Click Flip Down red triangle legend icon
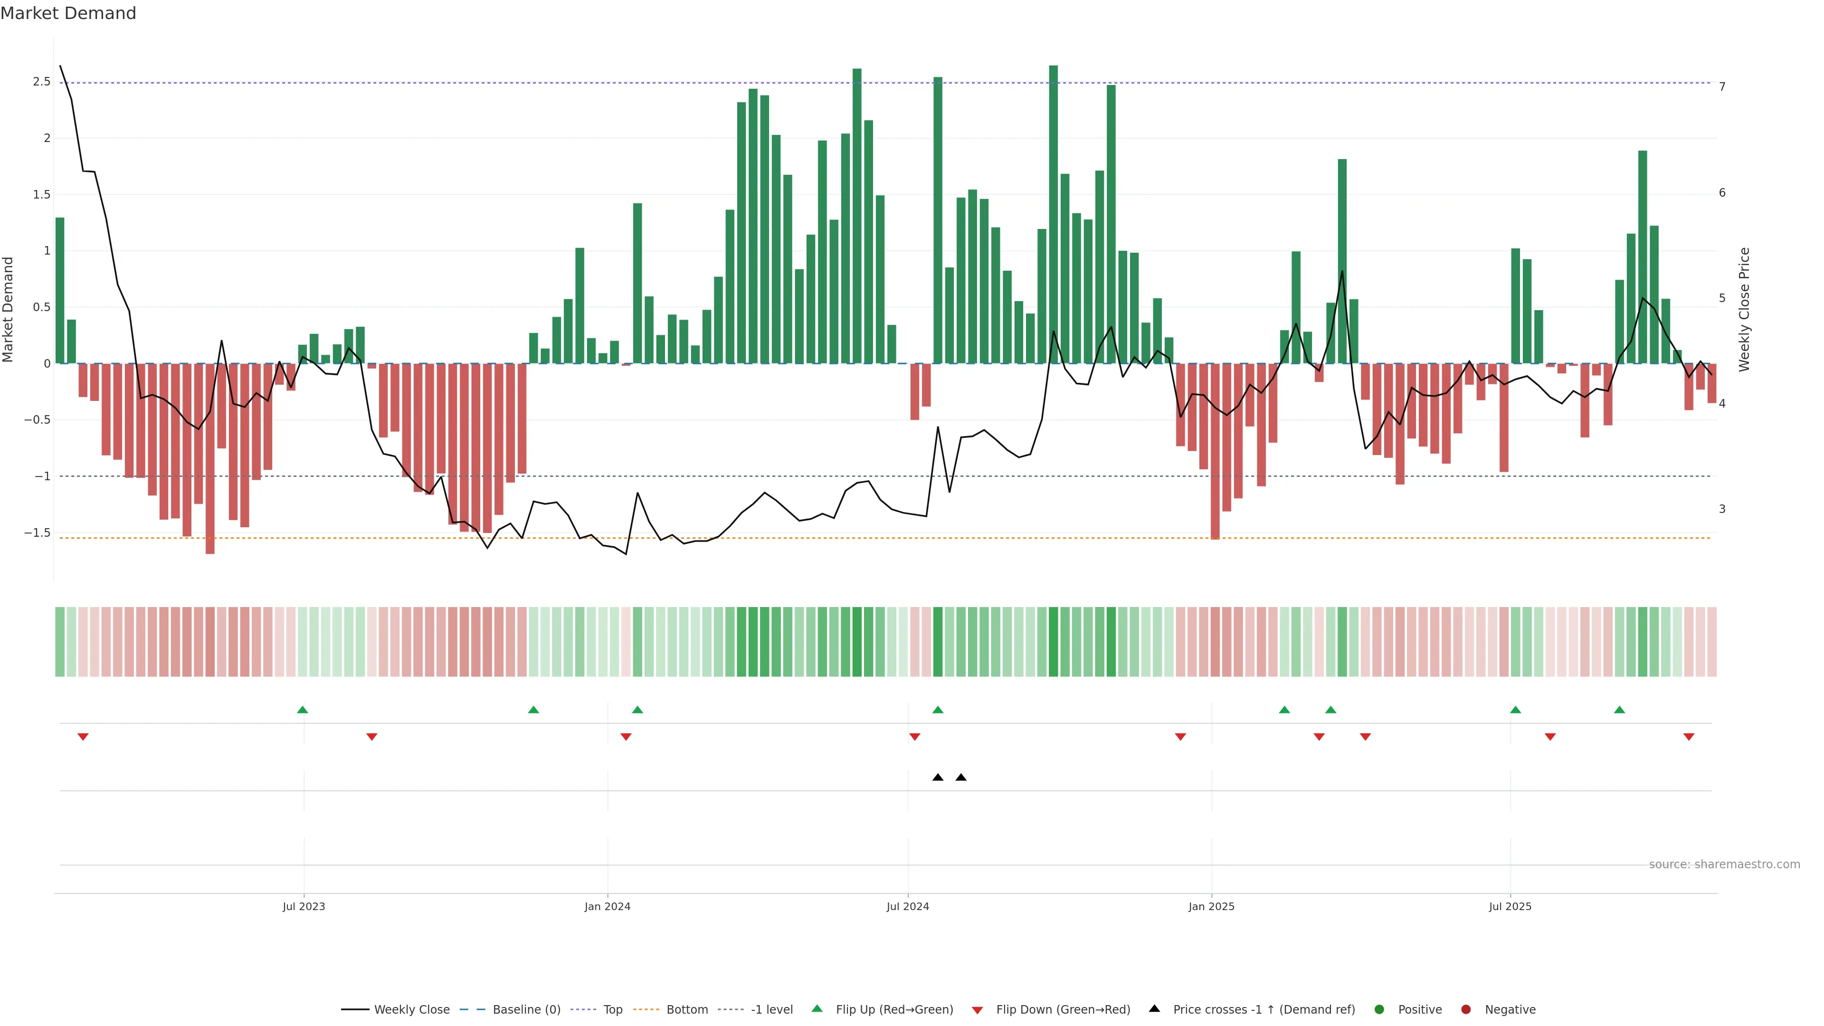Screen dimensions: 1824x1026 (x=977, y=1010)
